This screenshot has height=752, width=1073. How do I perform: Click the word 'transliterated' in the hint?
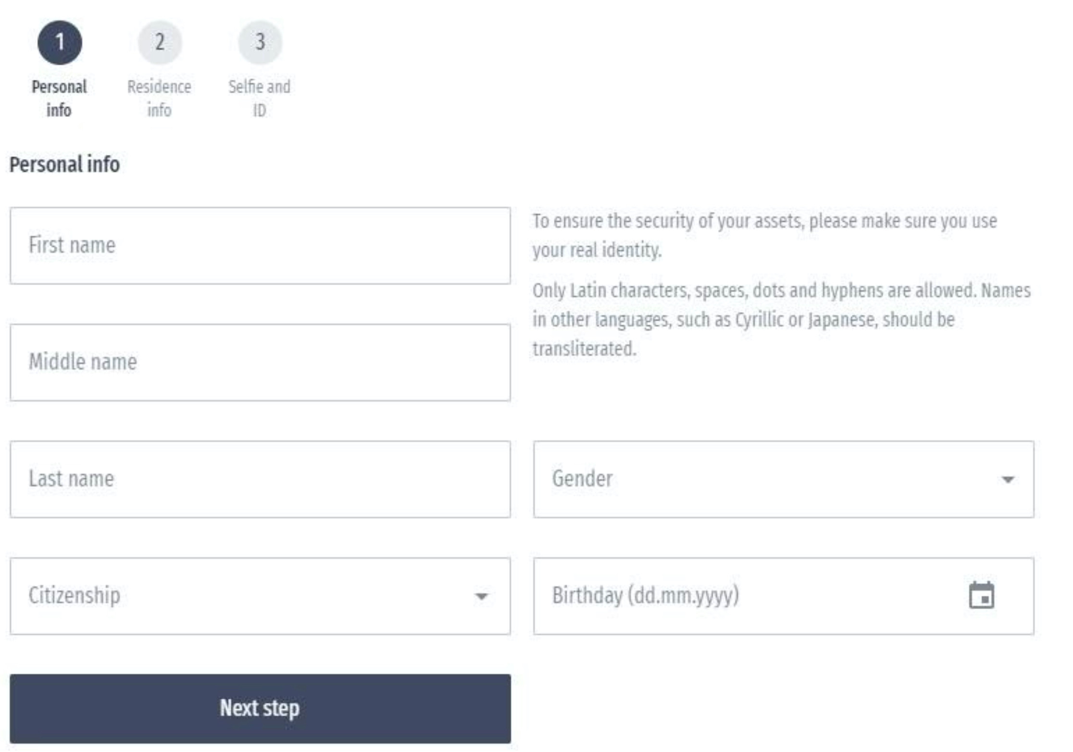[x=584, y=349]
